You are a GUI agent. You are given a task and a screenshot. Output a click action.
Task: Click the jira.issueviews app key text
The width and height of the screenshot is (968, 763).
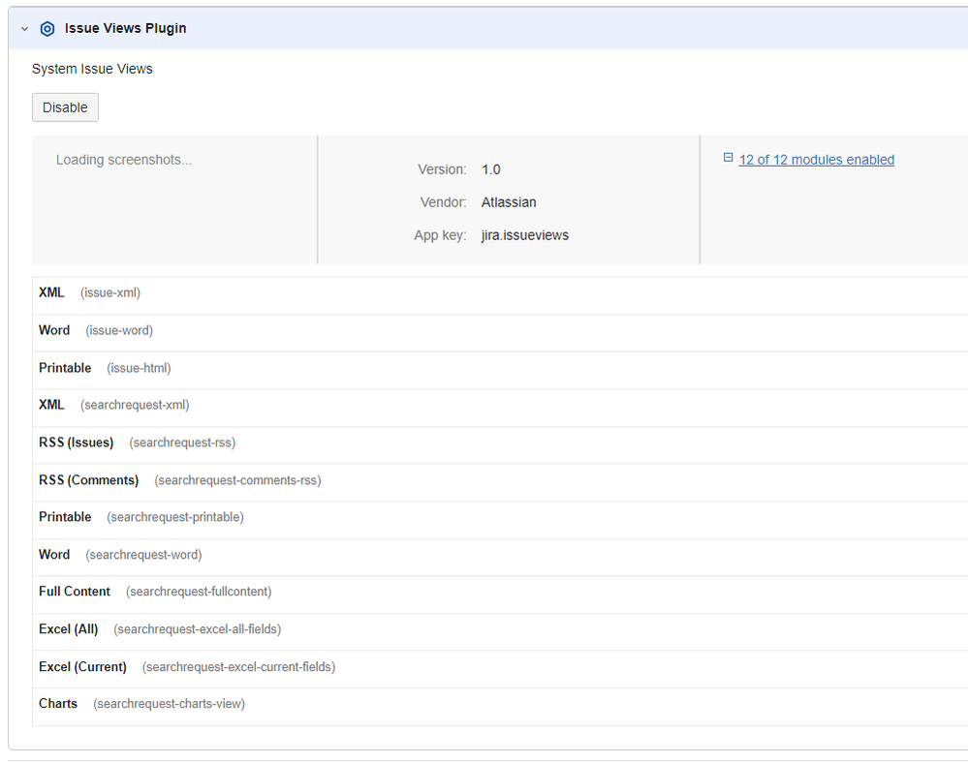click(524, 235)
